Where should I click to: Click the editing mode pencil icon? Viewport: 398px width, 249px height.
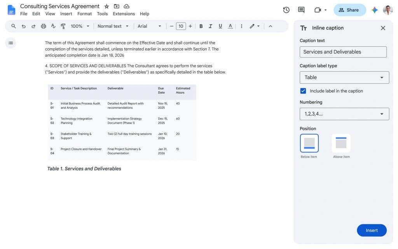pyautogui.click(x=252, y=26)
